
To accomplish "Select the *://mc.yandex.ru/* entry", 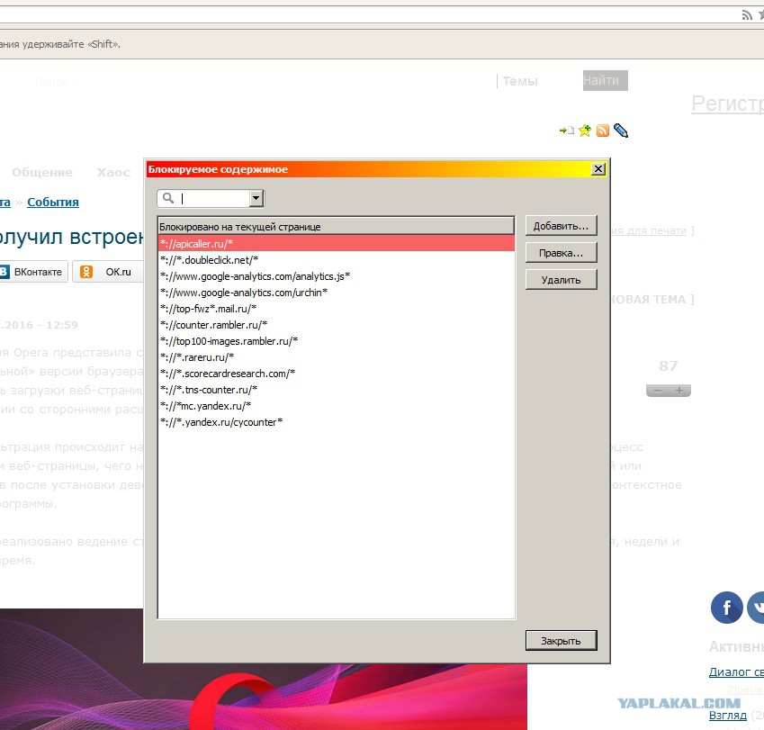I will 205,405.
